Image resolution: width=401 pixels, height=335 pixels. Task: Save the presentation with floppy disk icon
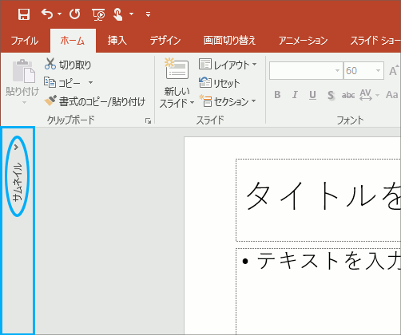(24, 14)
